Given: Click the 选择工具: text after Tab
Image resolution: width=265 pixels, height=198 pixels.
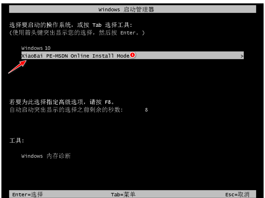Looking at the screenshot, I should (x=119, y=25).
